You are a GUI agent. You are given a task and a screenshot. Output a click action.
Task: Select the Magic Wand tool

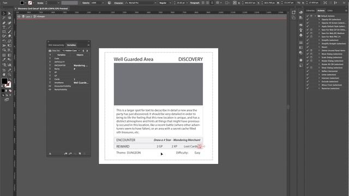(x=4, y=18)
